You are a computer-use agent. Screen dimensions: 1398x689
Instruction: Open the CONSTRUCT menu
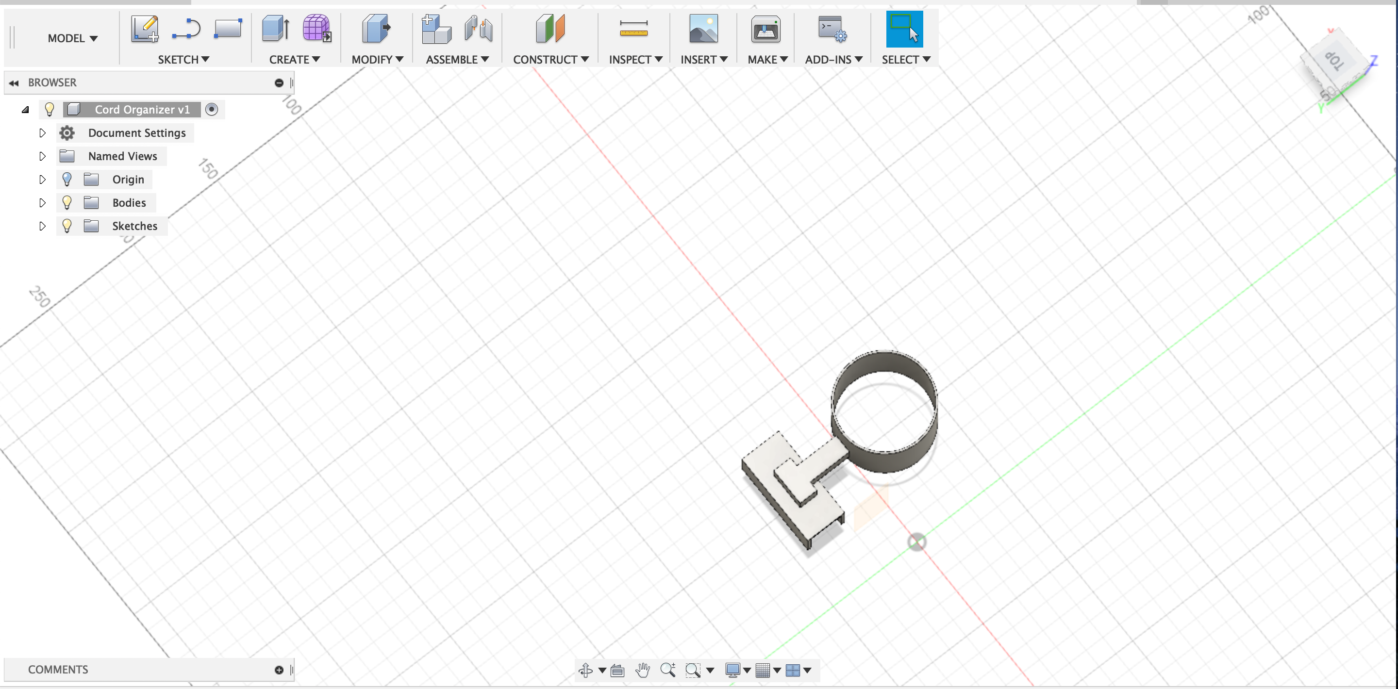point(550,60)
